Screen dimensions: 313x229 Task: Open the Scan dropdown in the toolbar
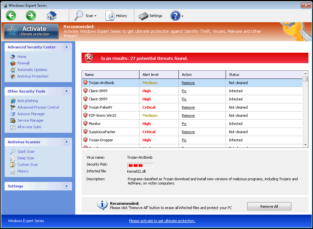[x=86, y=16]
